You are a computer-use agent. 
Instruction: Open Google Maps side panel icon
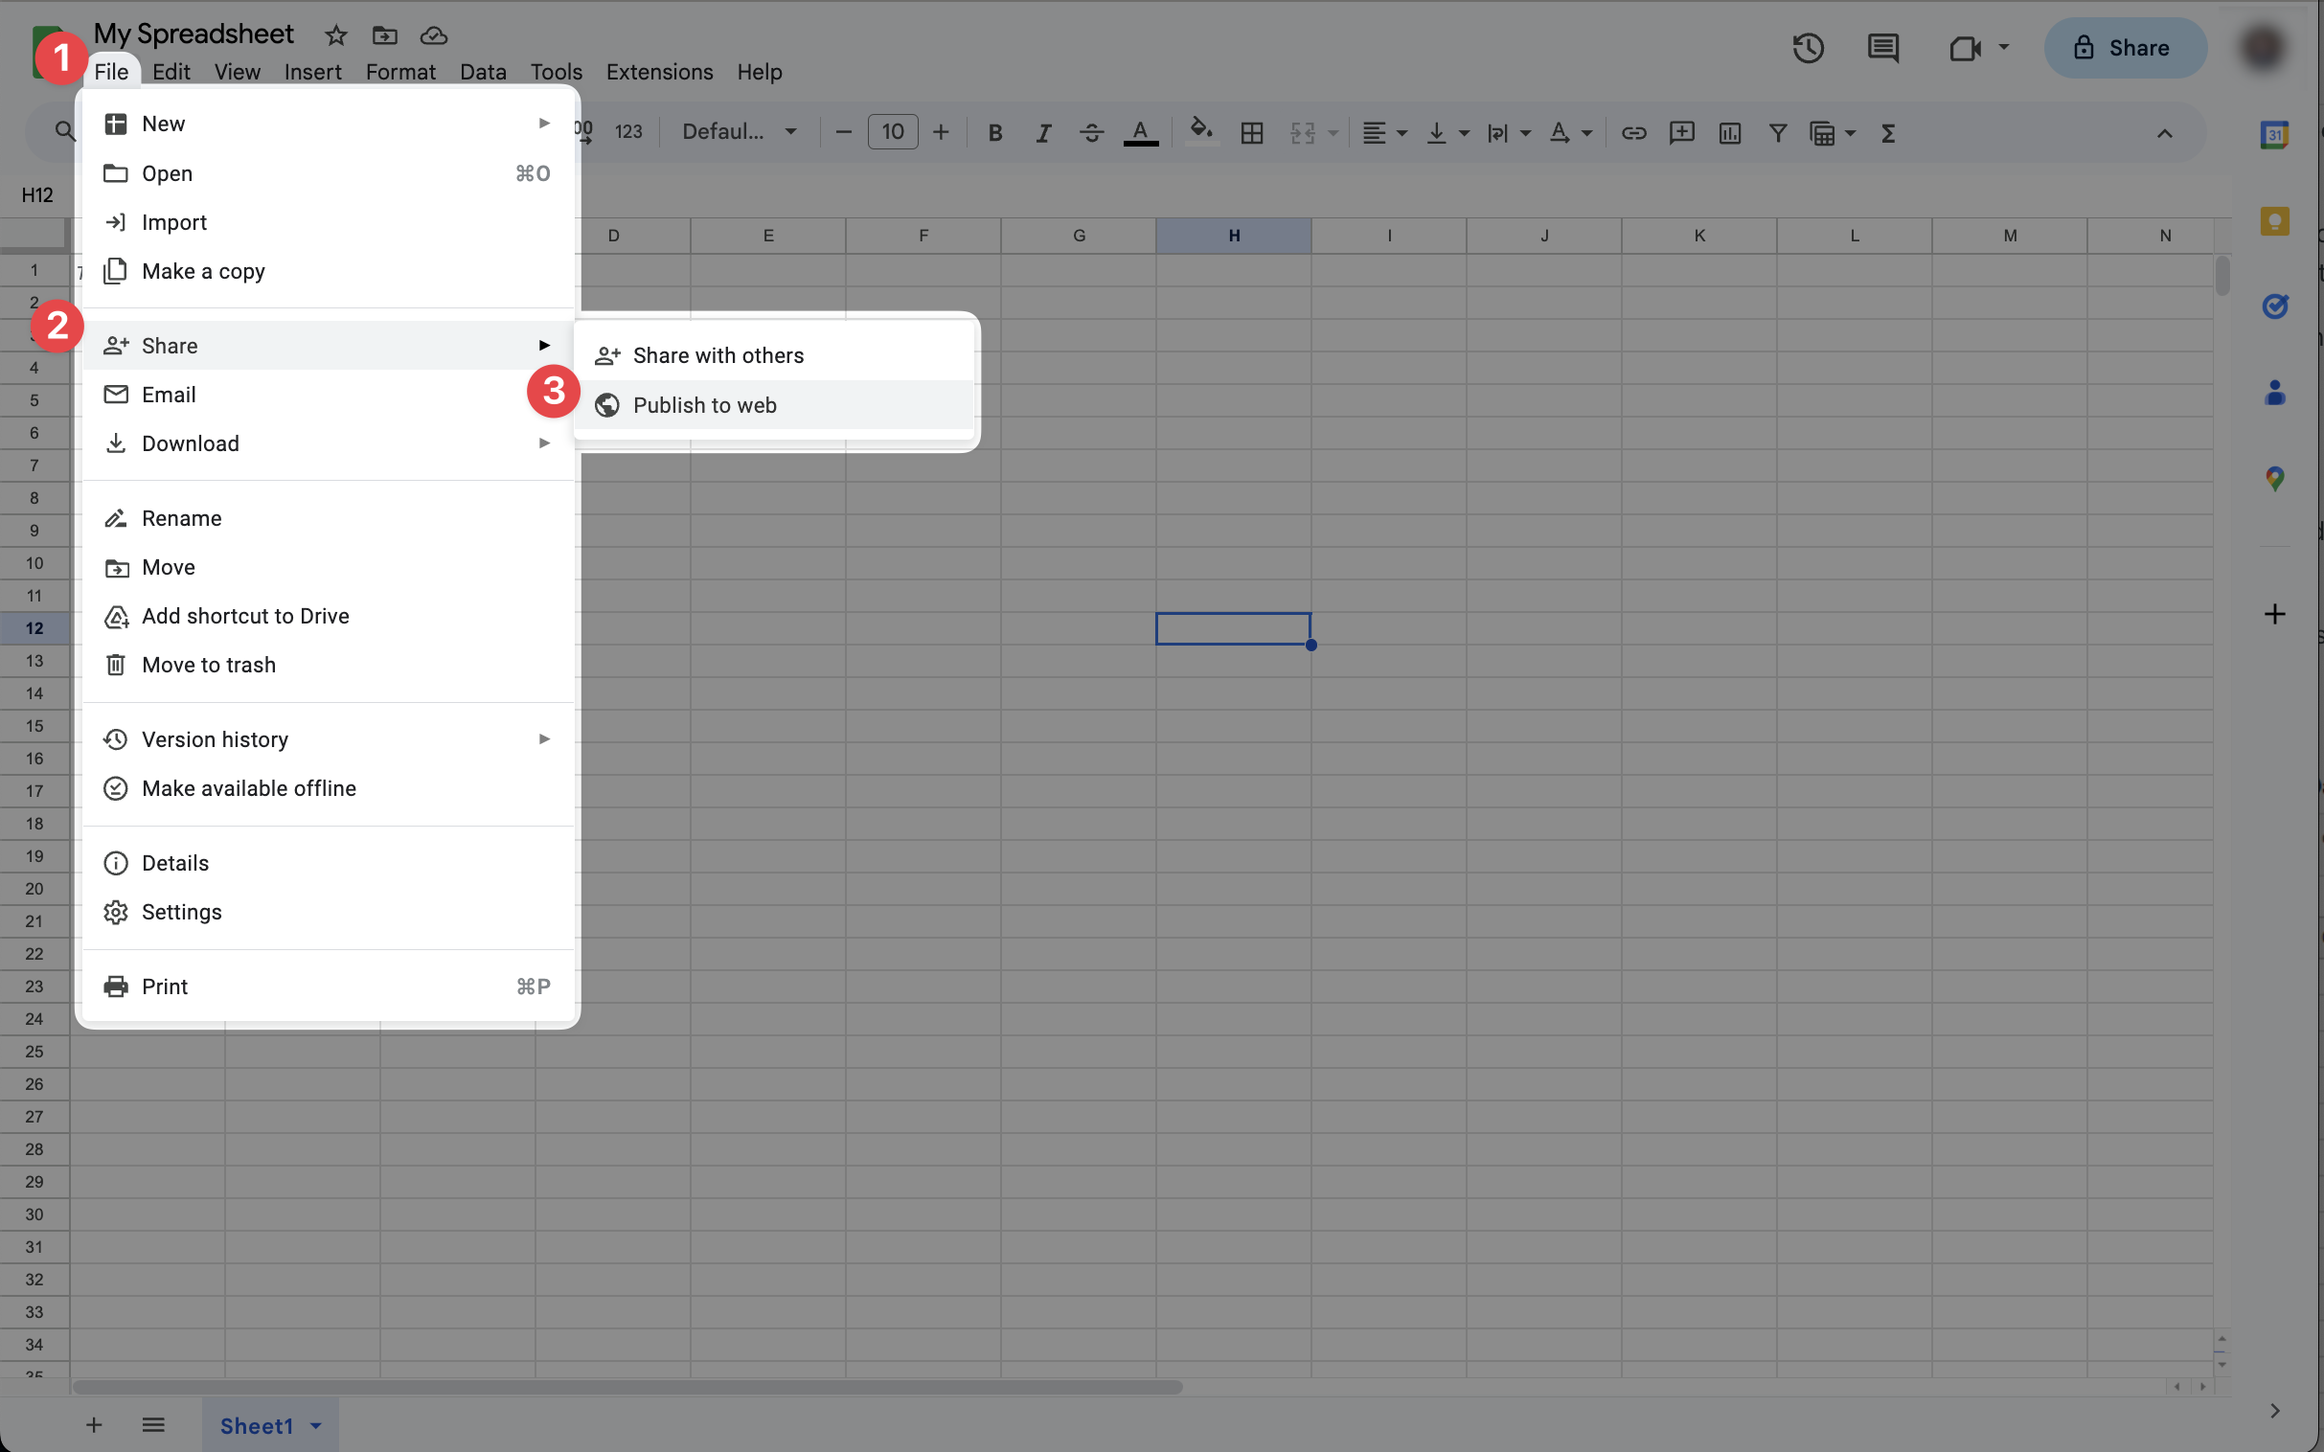click(x=2274, y=478)
